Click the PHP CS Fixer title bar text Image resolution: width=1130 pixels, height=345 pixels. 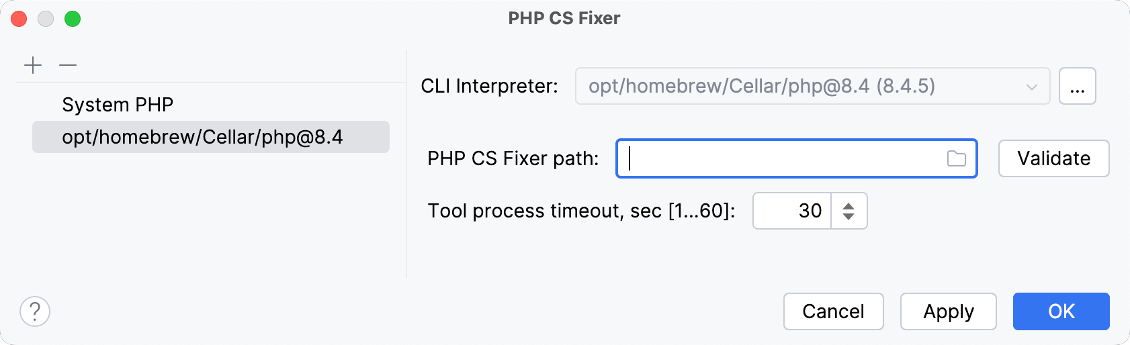coord(564,18)
